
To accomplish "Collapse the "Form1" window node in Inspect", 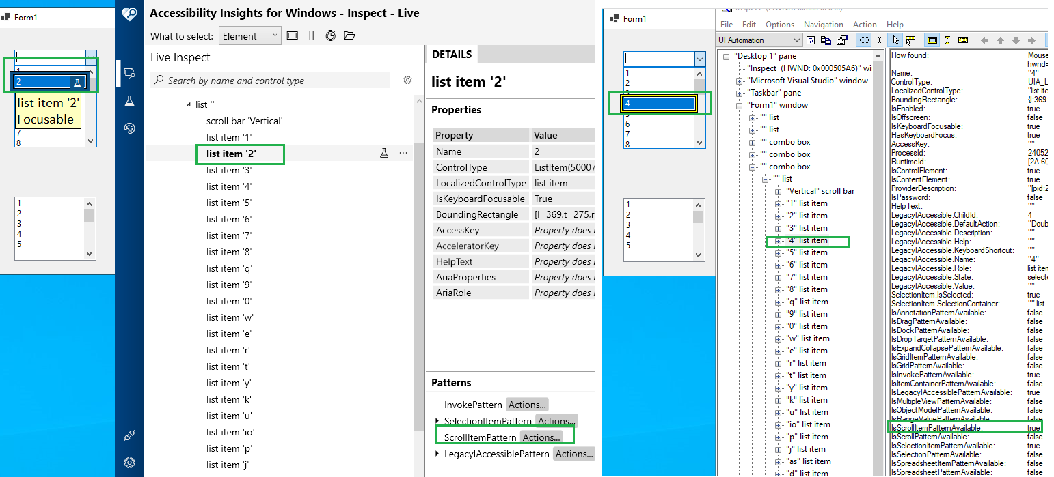I will [739, 105].
